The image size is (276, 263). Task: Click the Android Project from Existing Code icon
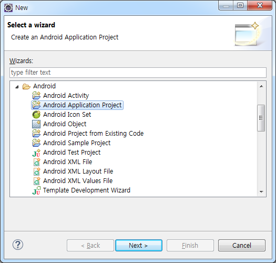36,134
